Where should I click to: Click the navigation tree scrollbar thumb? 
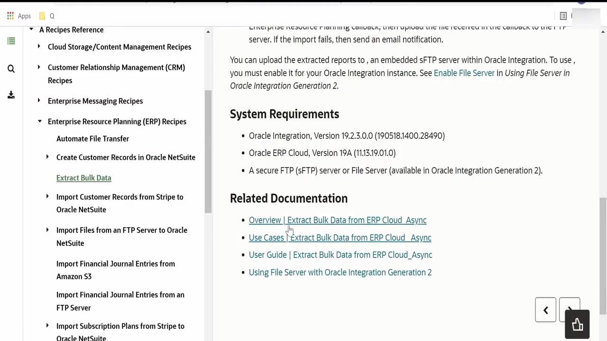tap(208, 152)
